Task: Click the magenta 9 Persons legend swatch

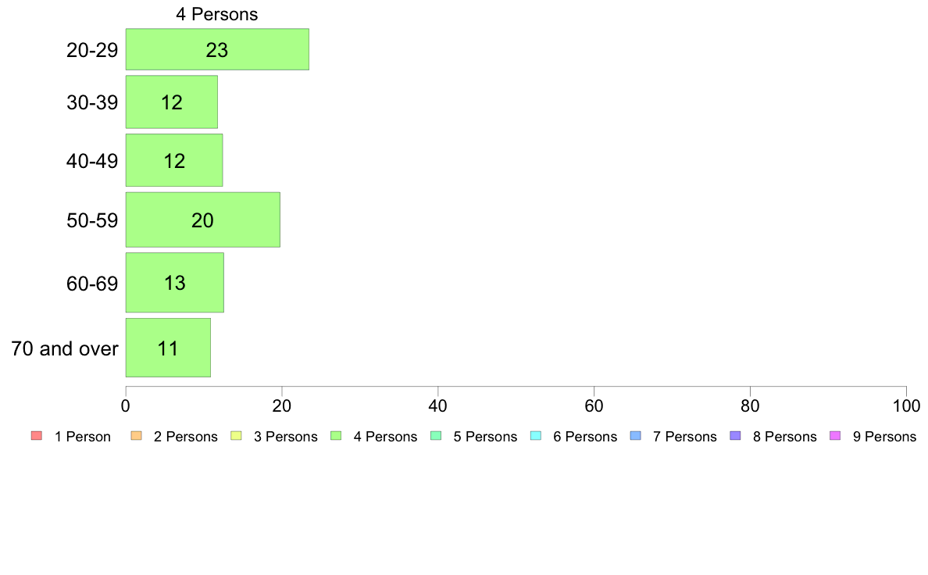Action: pos(835,436)
